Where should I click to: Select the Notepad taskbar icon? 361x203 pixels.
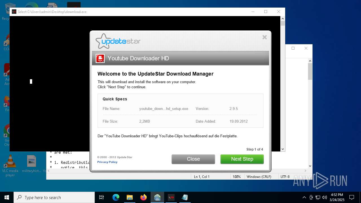(185, 197)
